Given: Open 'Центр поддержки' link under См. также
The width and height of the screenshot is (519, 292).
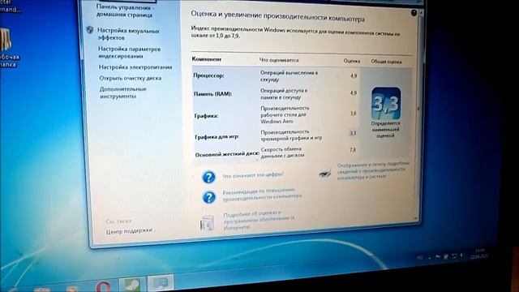Looking at the screenshot, I should (x=130, y=231).
